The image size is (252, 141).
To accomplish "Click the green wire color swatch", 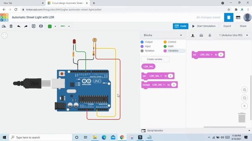I will click(x=50, y=26).
